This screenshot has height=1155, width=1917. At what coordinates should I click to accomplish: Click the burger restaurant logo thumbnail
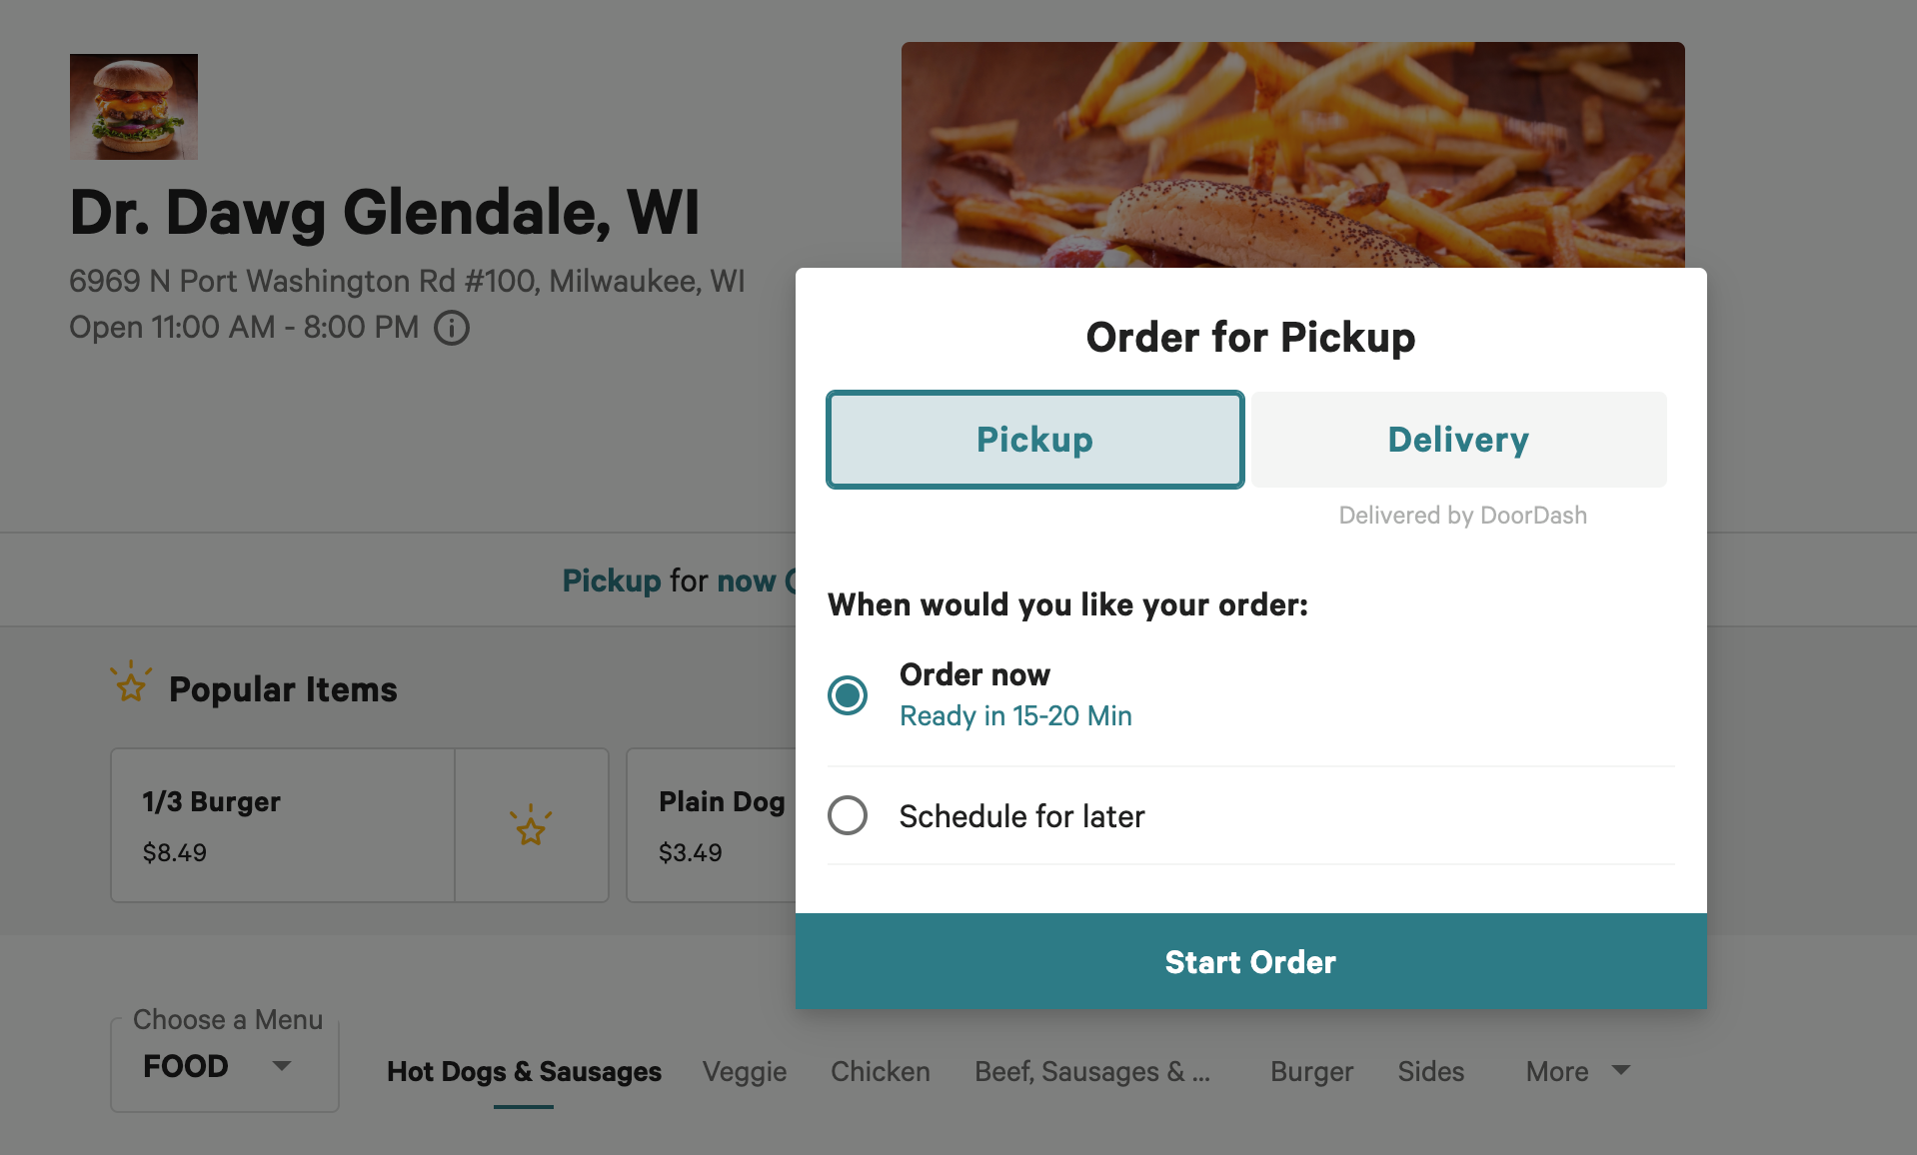pyautogui.click(x=134, y=107)
